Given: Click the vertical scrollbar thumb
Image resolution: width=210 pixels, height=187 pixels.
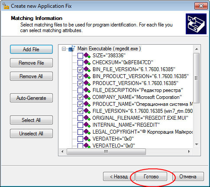Looking at the screenshot, I should pos(196,78).
